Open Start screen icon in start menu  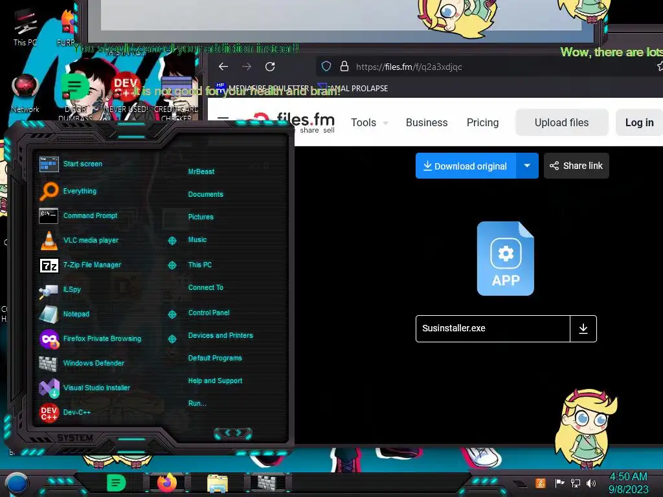[49, 164]
